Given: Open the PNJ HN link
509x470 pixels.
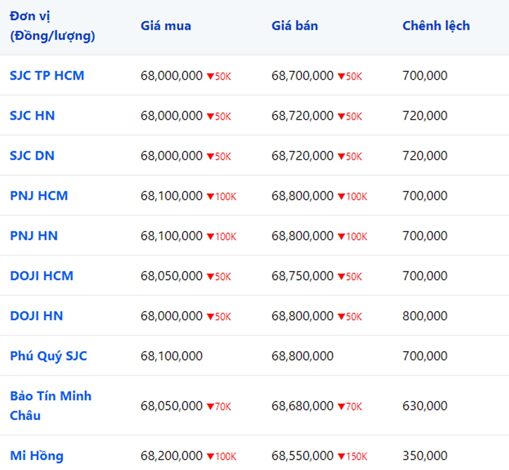Looking at the screenshot, I should click(34, 236).
